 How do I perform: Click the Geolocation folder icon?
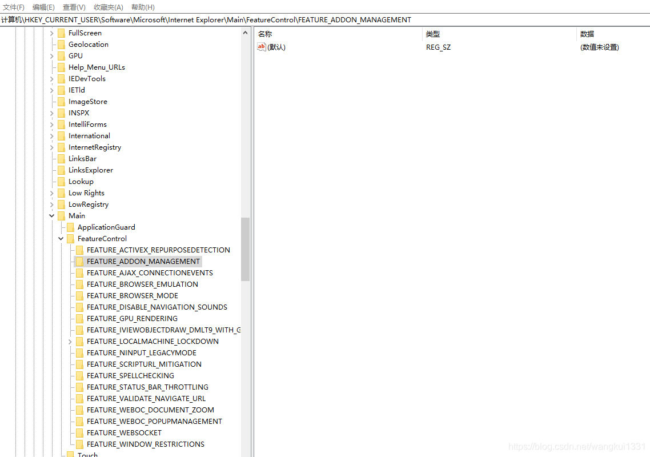(61, 45)
